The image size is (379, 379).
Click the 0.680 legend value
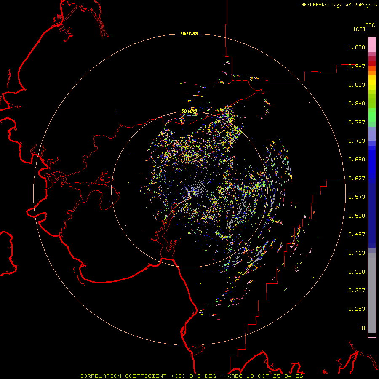click(x=357, y=160)
